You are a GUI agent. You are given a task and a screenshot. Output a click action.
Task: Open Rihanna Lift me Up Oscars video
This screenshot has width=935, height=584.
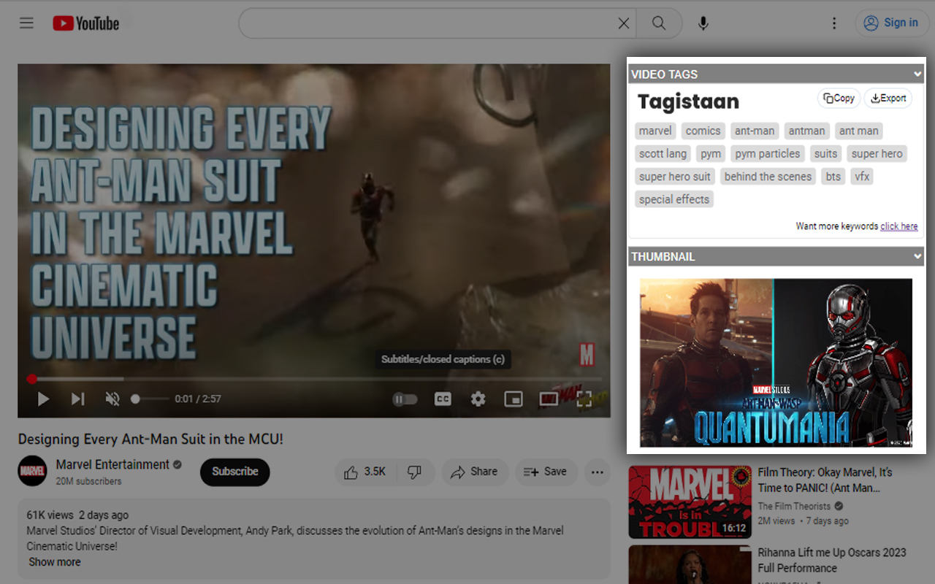(832, 561)
